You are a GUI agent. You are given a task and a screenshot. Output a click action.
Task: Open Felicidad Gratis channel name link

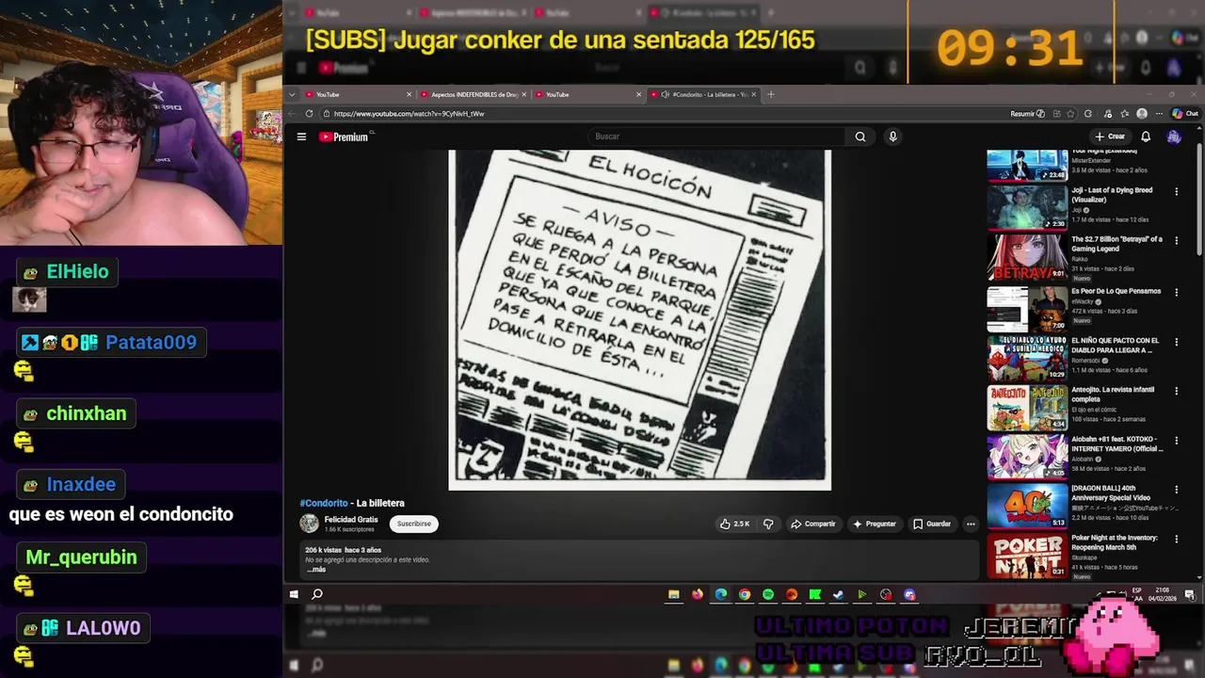point(351,520)
